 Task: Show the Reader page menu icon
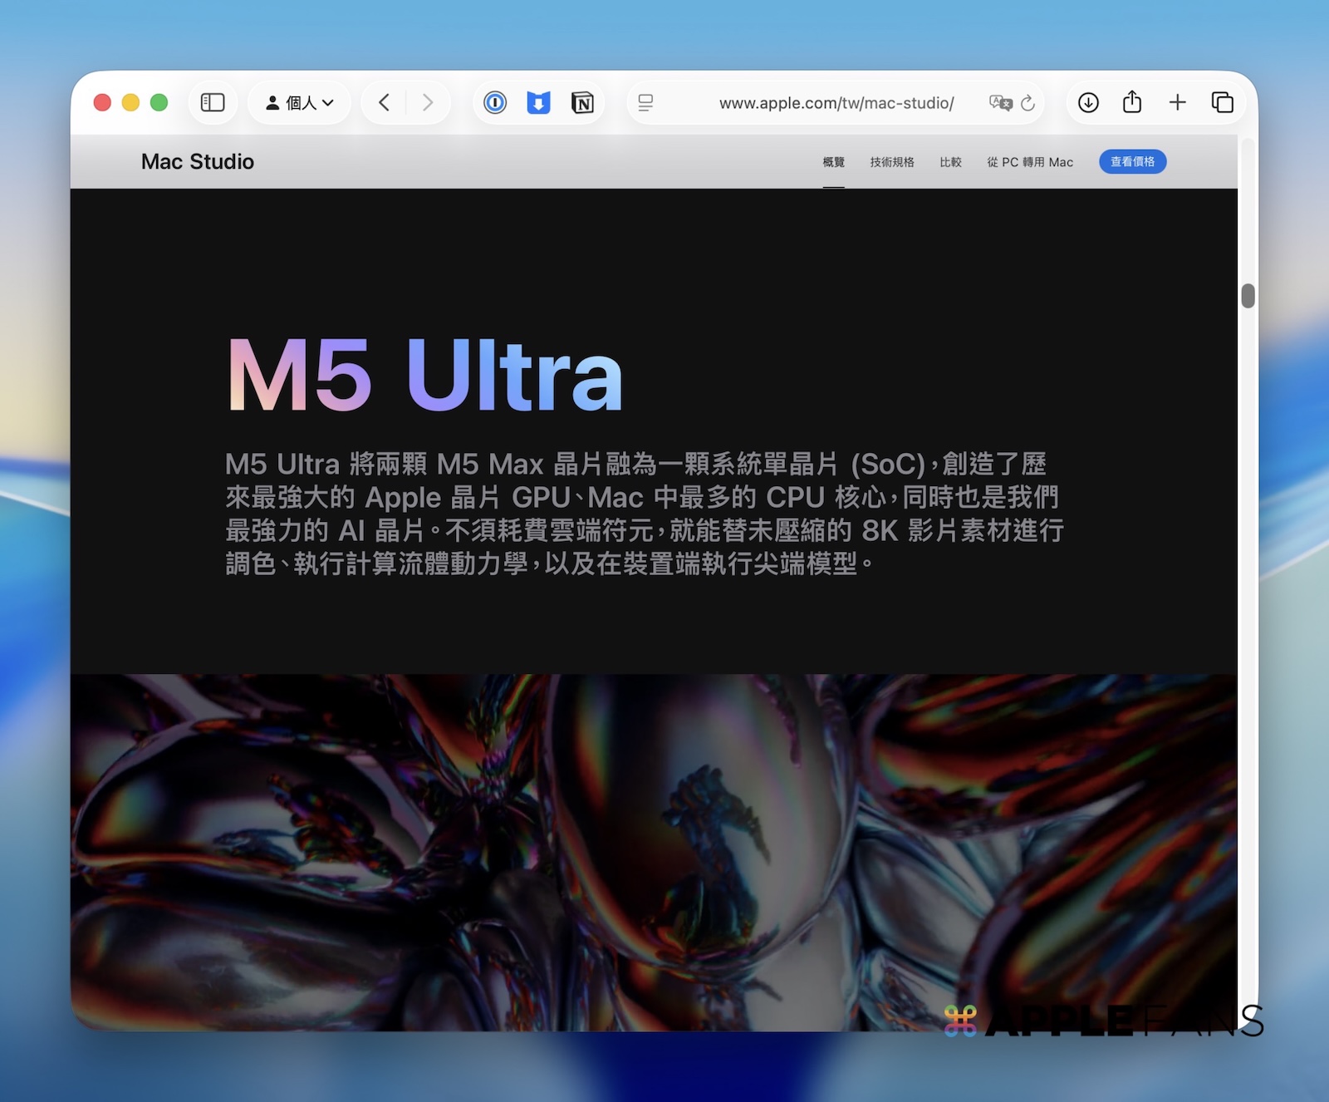(x=645, y=102)
